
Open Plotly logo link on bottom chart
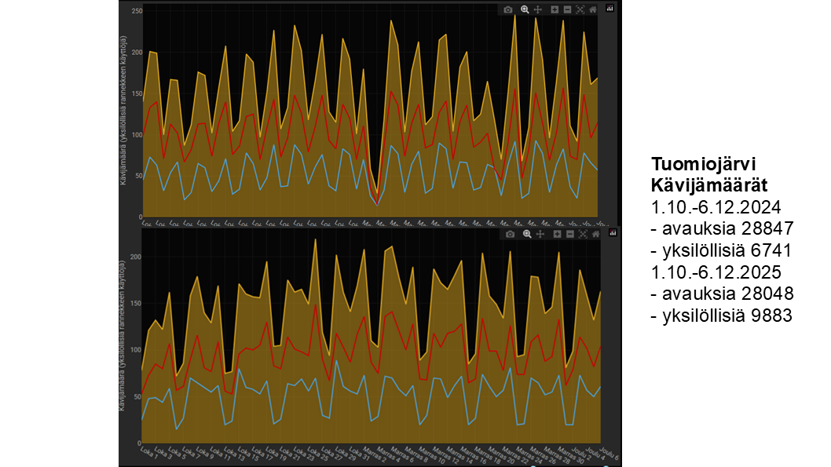611,233
